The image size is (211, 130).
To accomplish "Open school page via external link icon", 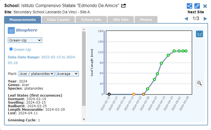I will (124, 6).
